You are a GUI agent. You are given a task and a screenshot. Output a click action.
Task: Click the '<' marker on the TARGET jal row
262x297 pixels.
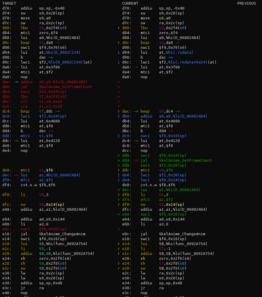119,87
